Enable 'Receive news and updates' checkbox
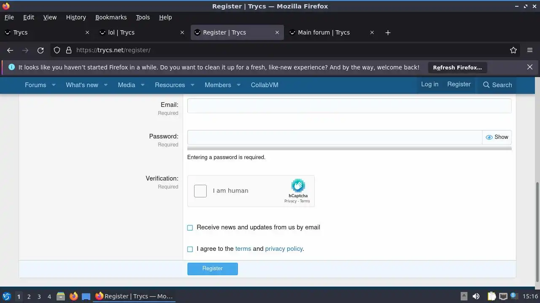Image resolution: width=540 pixels, height=303 pixels. tap(190, 228)
